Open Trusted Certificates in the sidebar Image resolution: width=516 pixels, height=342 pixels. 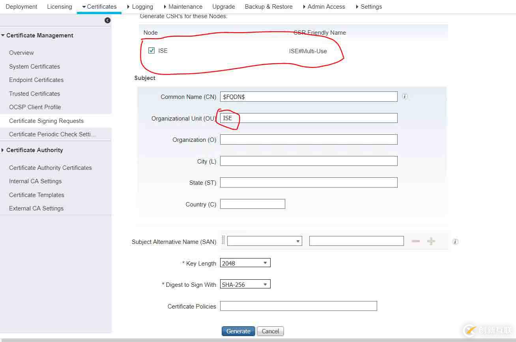35,94
